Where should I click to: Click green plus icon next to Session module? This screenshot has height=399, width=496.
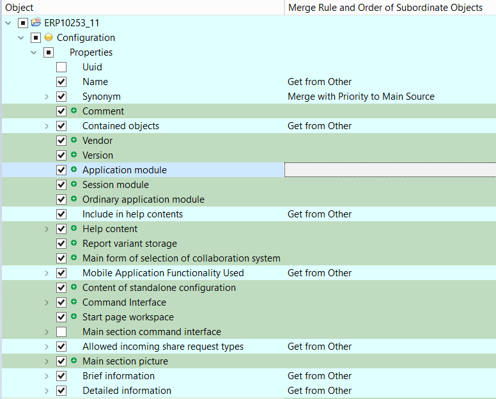click(74, 185)
